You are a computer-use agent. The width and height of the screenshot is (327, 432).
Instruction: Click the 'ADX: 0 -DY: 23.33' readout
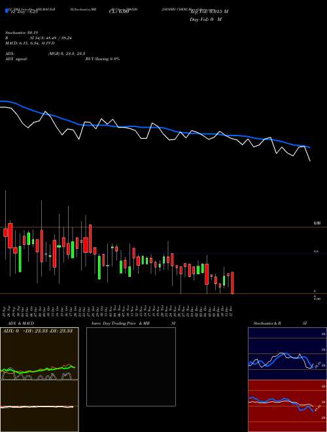point(38,331)
